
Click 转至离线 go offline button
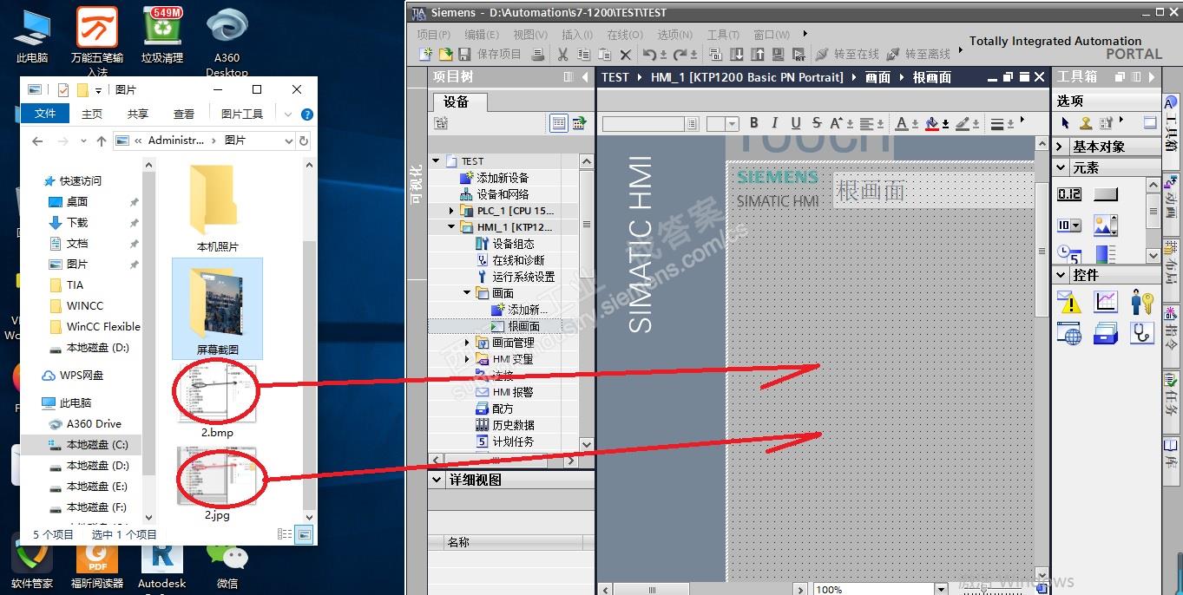click(x=918, y=54)
